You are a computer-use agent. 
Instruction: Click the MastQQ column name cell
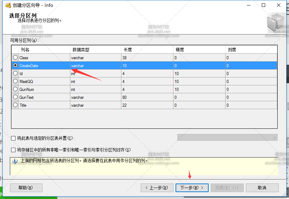44,82
